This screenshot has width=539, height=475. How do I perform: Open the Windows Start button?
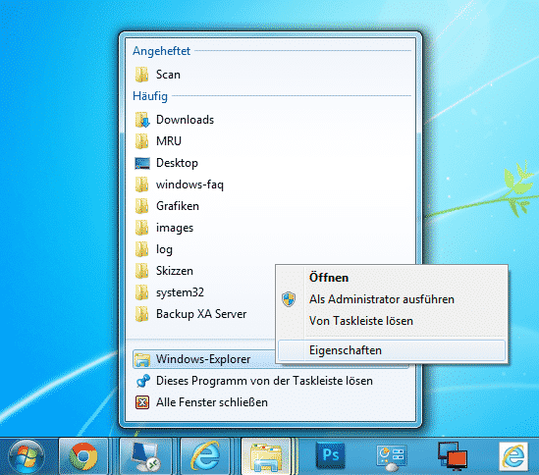[x=27, y=457]
